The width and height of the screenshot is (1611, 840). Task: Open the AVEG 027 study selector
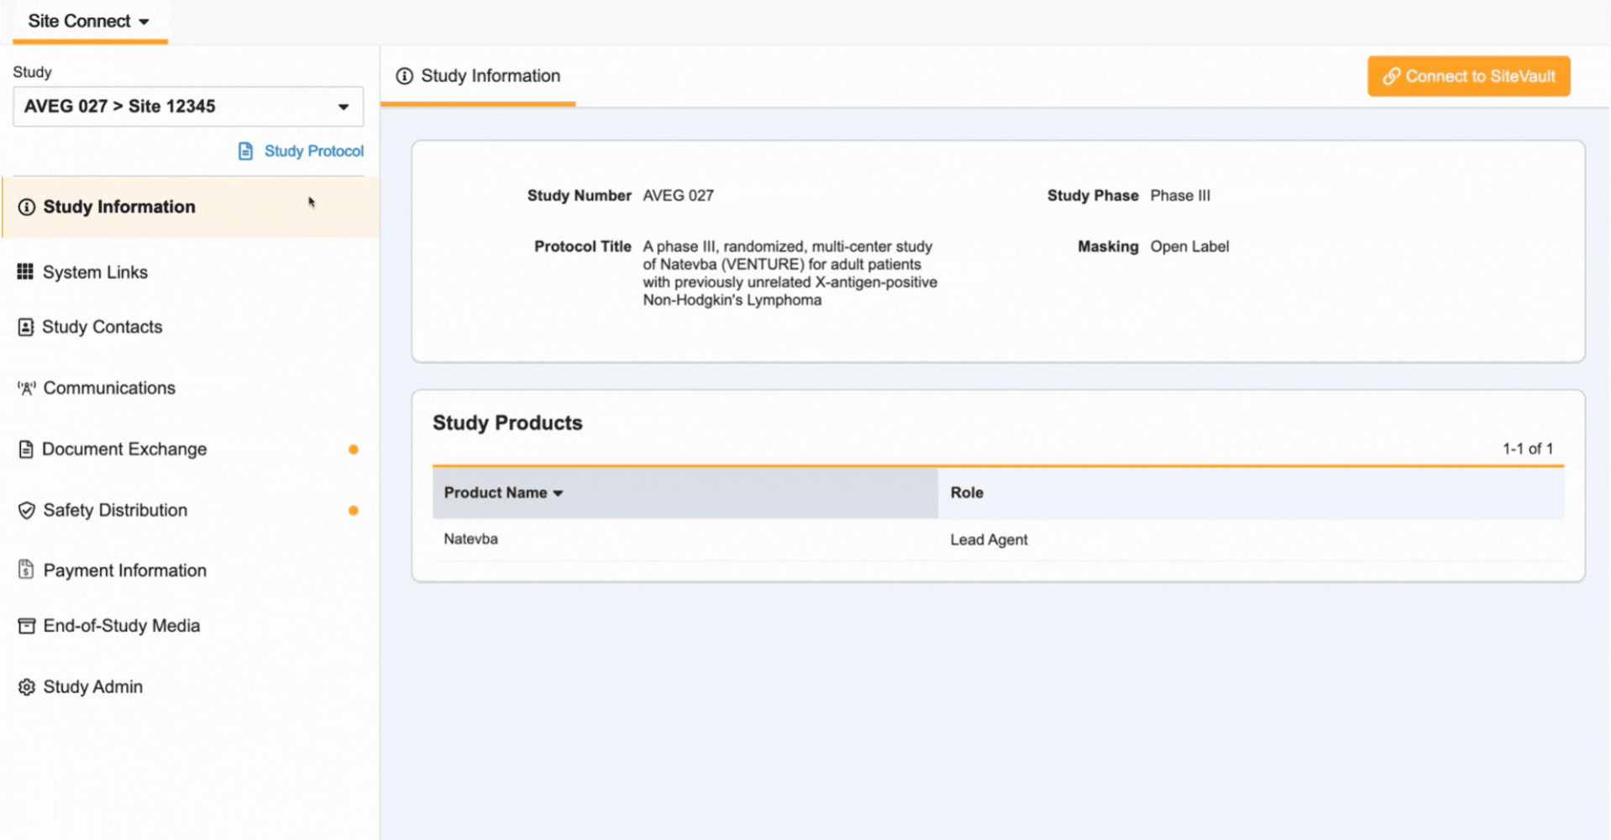pos(187,107)
